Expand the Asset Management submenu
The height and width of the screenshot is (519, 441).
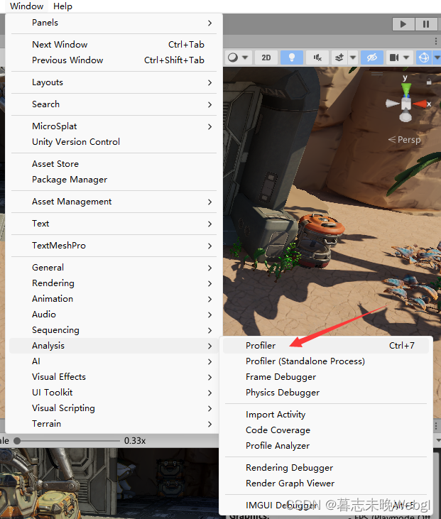tap(114, 202)
